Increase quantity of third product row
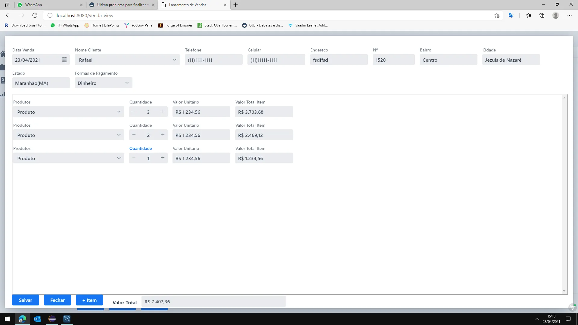 pos(163,158)
